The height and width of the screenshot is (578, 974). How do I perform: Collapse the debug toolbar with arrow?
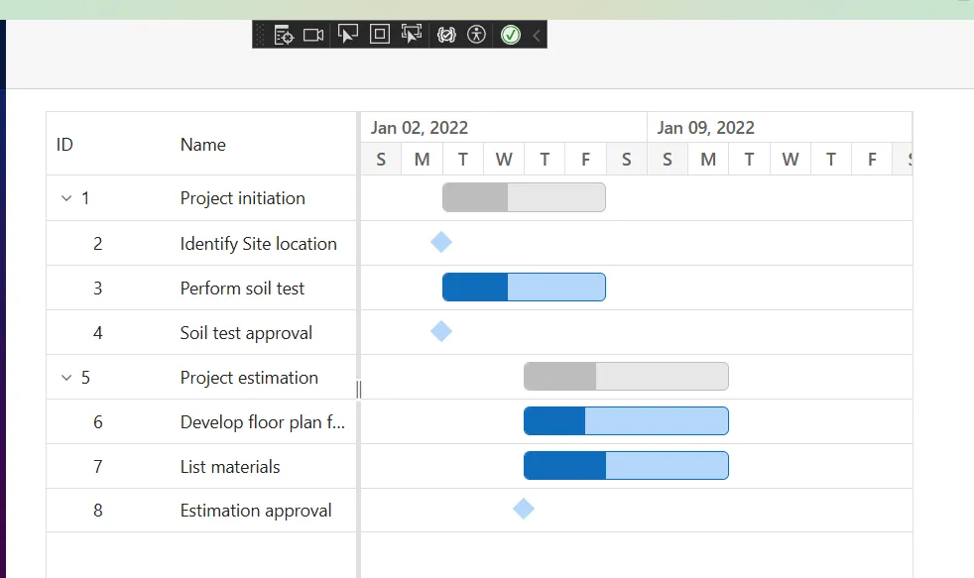[536, 36]
